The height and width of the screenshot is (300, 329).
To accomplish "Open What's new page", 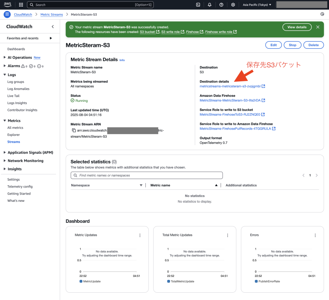I will coord(16,201).
